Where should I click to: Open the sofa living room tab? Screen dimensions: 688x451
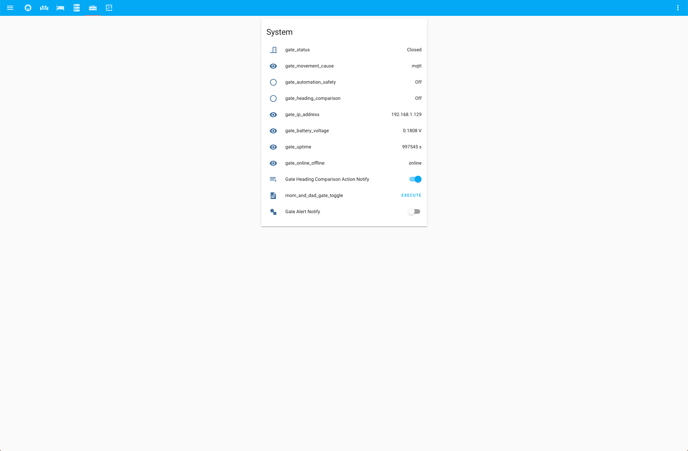click(44, 8)
